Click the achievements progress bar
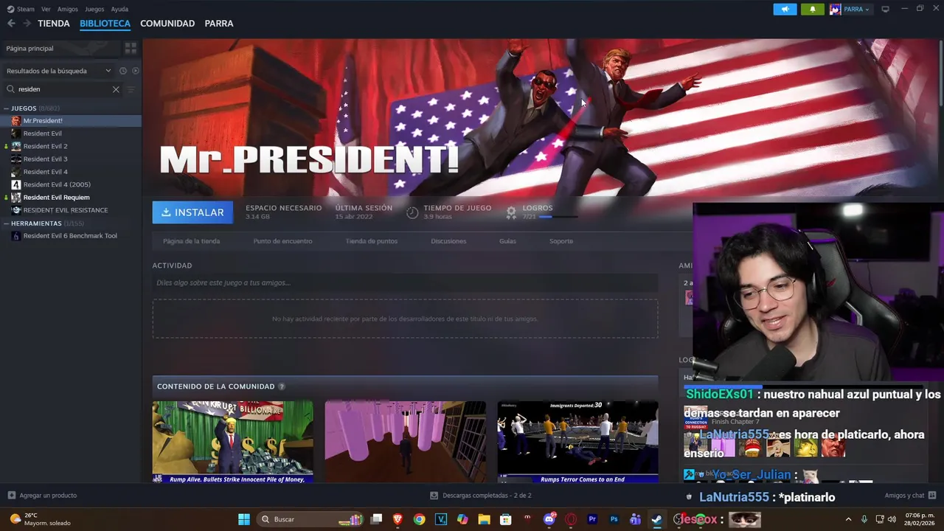Viewport: 944px width, 531px height. pyautogui.click(x=558, y=217)
